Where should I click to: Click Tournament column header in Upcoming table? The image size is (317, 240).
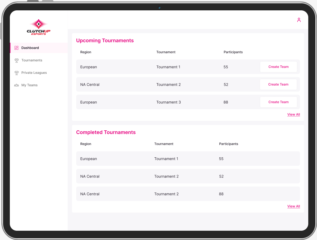[x=166, y=52]
